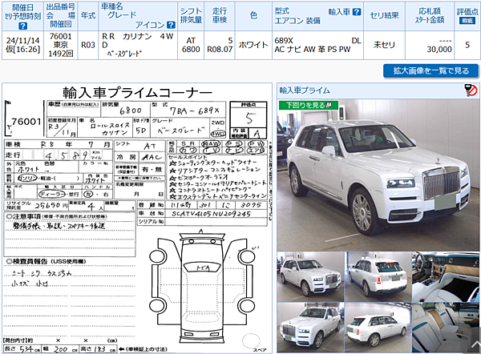Click the help icon next to アイコン

point(171,25)
